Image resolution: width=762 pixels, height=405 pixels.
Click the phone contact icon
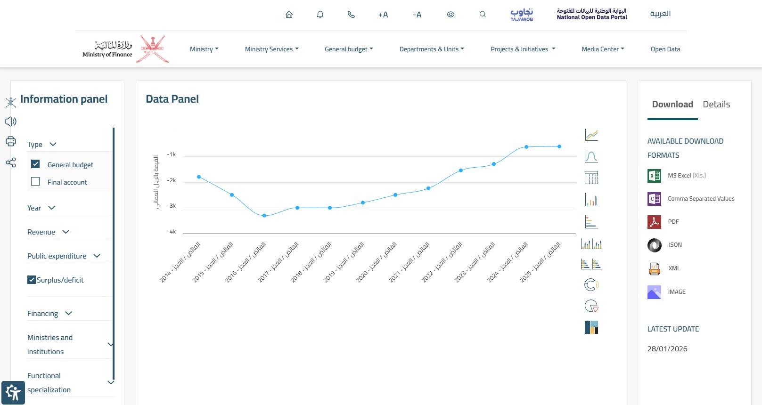(x=351, y=15)
